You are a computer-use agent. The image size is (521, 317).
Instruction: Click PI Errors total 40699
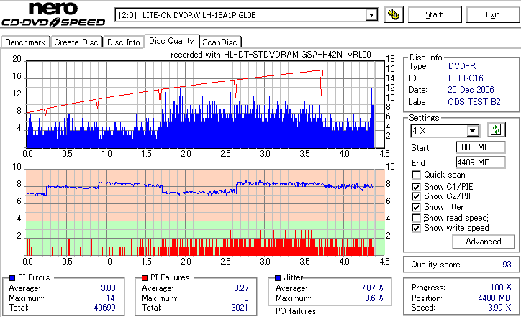(104, 308)
